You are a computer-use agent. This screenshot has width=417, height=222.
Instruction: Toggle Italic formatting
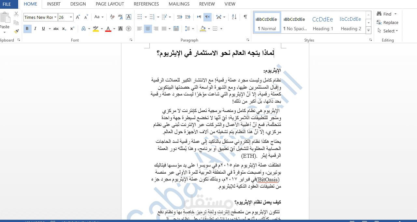point(35,29)
